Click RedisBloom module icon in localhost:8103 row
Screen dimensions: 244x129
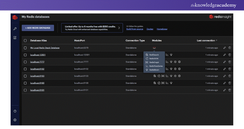[x=171, y=76]
